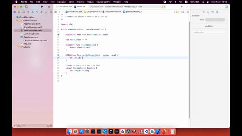Open Firefox from the Dock
This screenshot has width=242, height=136.
(x=164, y=131)
